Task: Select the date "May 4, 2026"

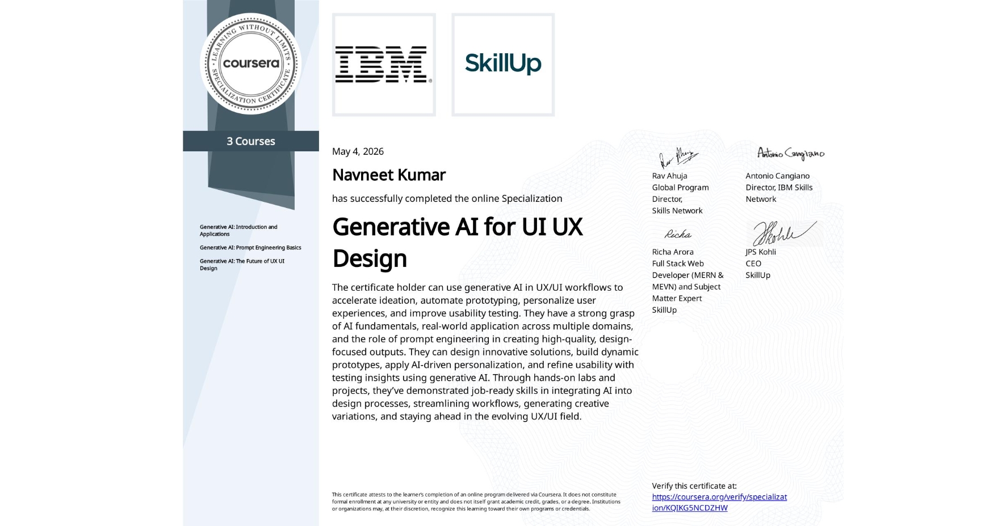Action: pyautogui.click(x=358, y=151)
